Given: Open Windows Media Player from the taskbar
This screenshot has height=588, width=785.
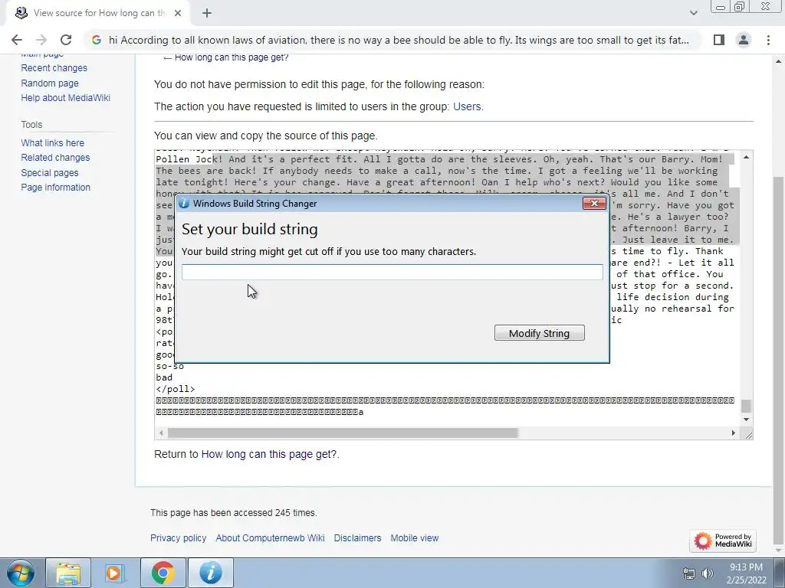Looking at the screenshot, I should coord(114,573).
